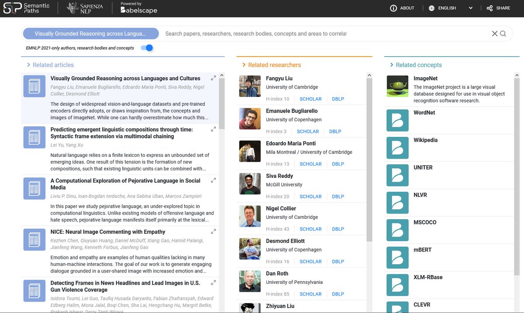The height and width of the screenshot is (313, 524).
Task: Open title NICE: Neural Image Commenting with Empathy
Action: click(108, 232)
